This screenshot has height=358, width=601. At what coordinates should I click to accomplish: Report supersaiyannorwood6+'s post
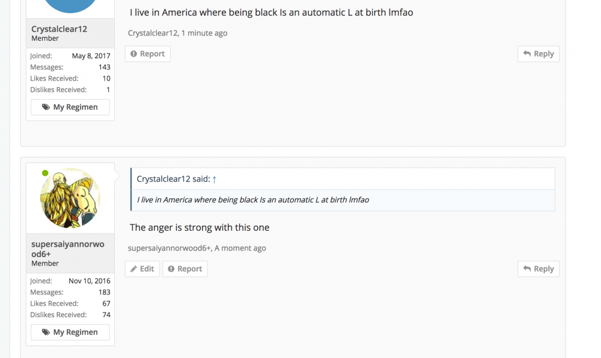click(185, 269)
